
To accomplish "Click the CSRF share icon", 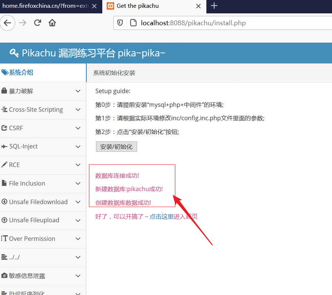I will [4, 128].
